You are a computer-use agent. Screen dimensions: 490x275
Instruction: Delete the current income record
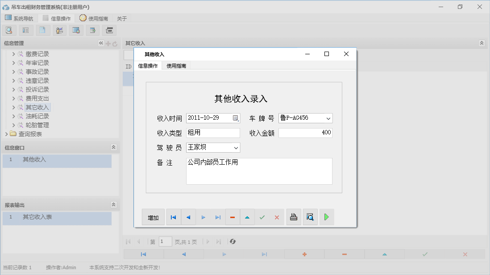pyautogui.click(x=233, y=217)
